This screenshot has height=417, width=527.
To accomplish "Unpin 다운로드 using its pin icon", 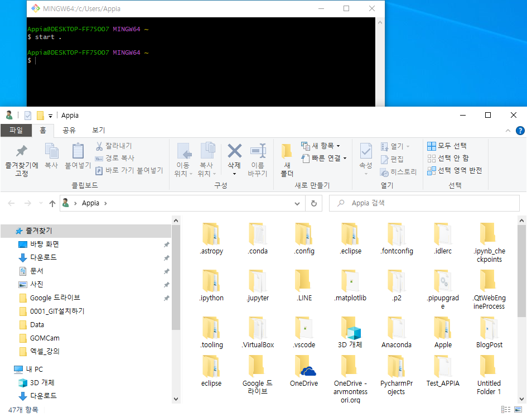I will click(x=166, y=258).
